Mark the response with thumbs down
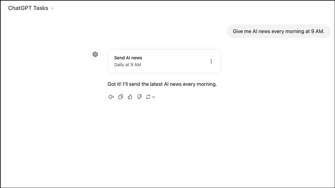Image resolution: width=335 pixels, height=188 pixels. 139,97
